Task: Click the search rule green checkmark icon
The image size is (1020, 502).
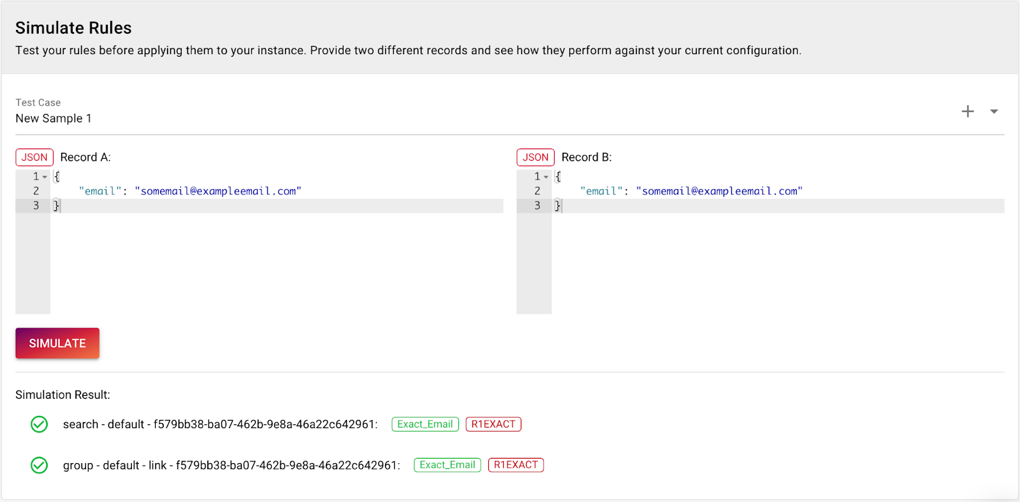Action: tap(40, 424)
